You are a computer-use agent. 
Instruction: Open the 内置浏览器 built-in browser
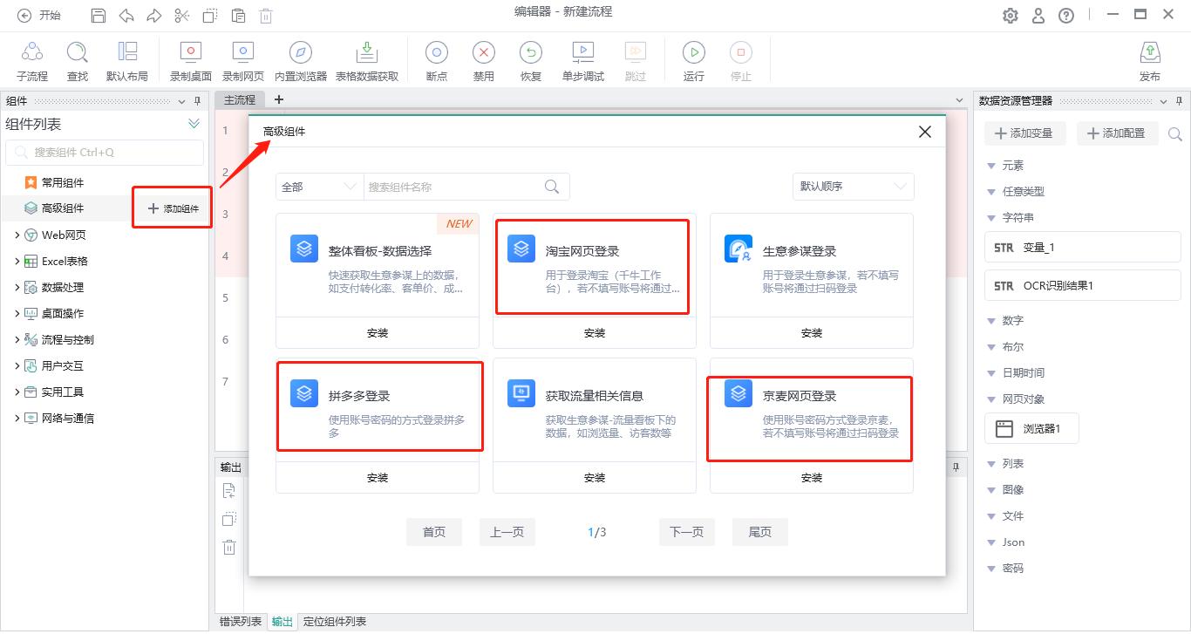pos(300,52)
